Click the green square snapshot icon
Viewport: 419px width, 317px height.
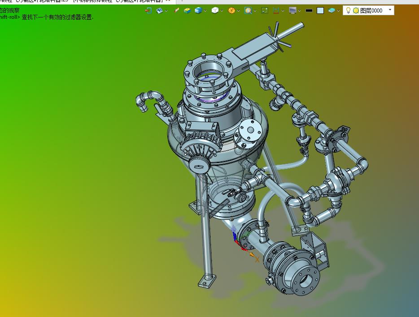265,10
